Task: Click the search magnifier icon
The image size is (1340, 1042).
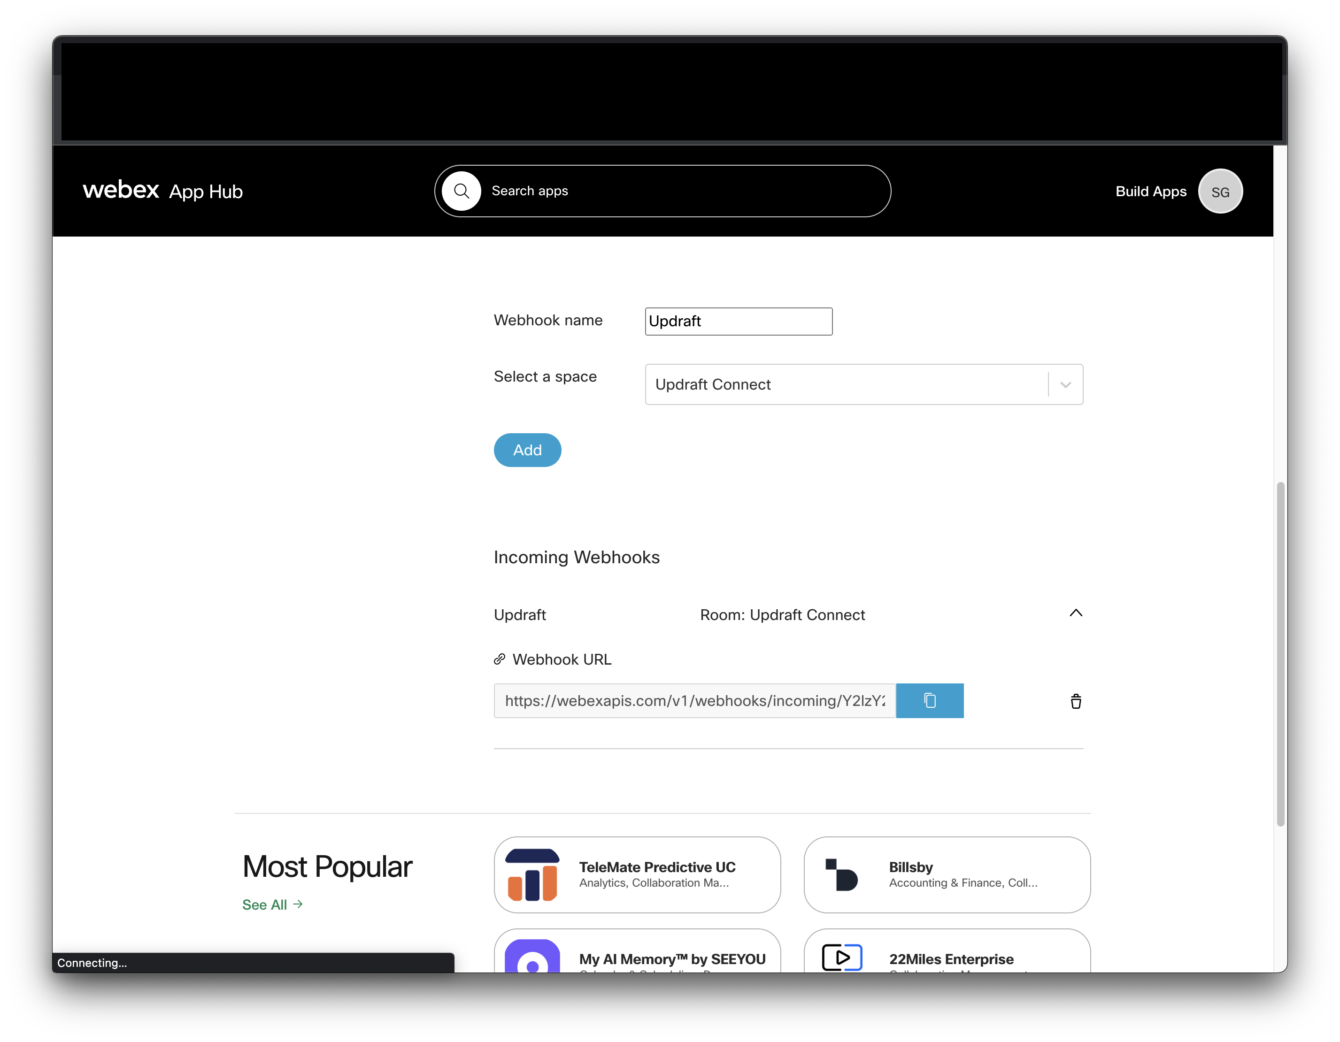Action: (462, 192)
